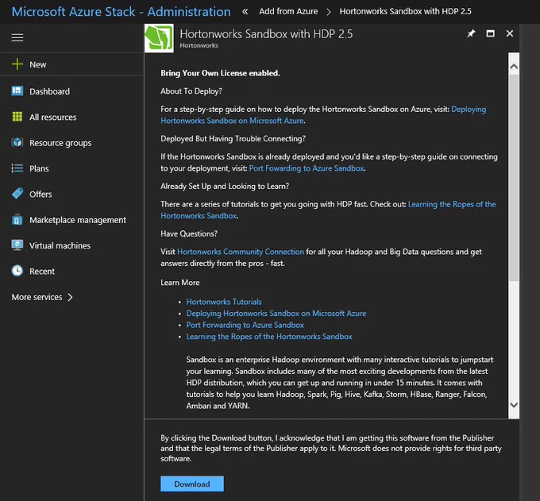Click the Virtual machines monitor icon
Screen dimensions: 540x501
[x=17, y=245]
